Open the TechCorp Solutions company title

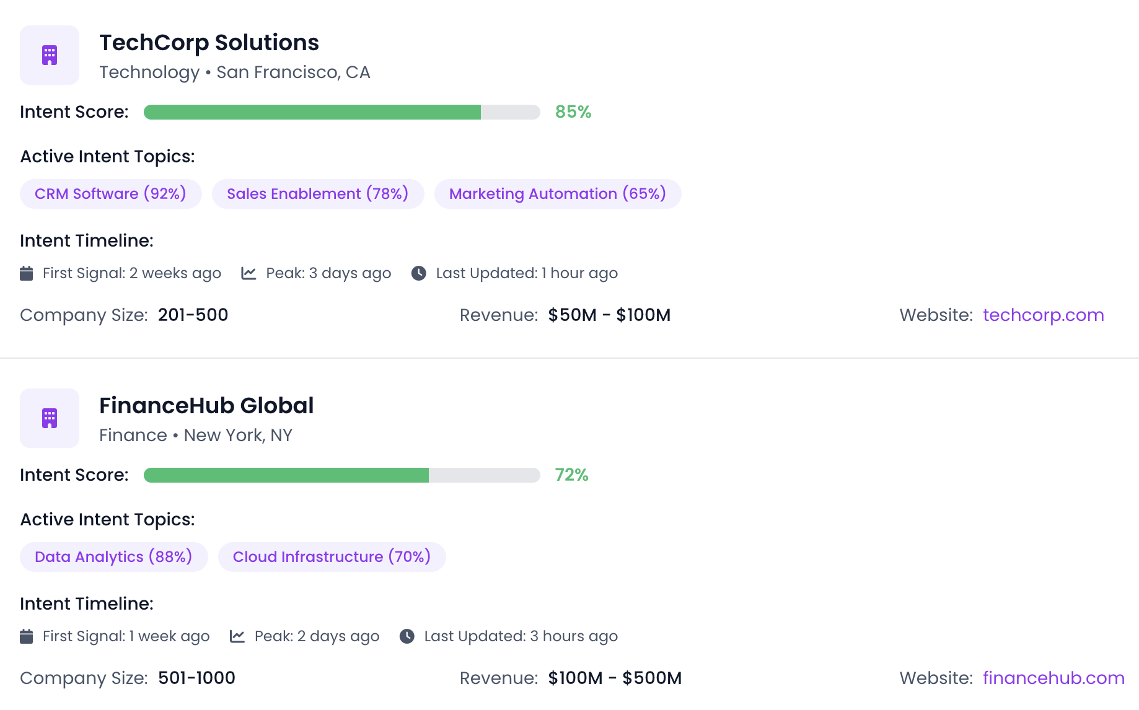point(209,43)
